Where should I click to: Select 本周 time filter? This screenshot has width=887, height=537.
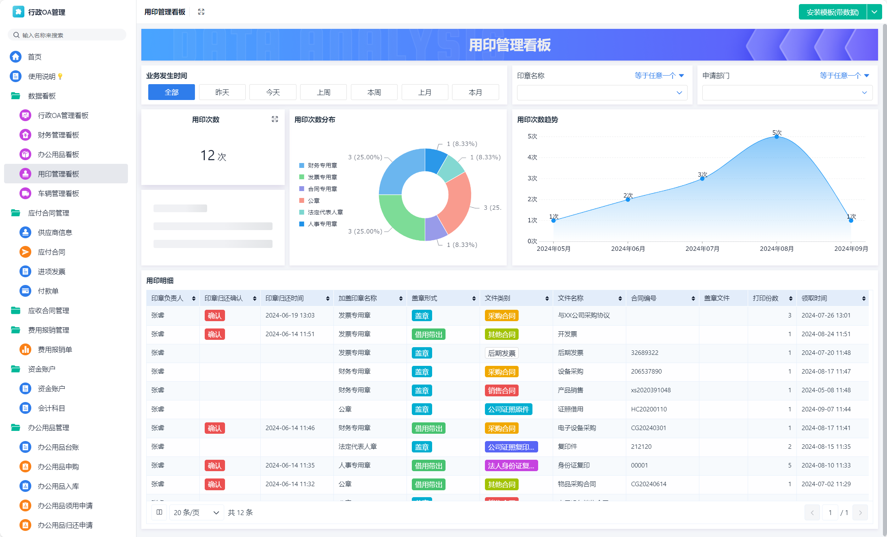tap(374, 92)
